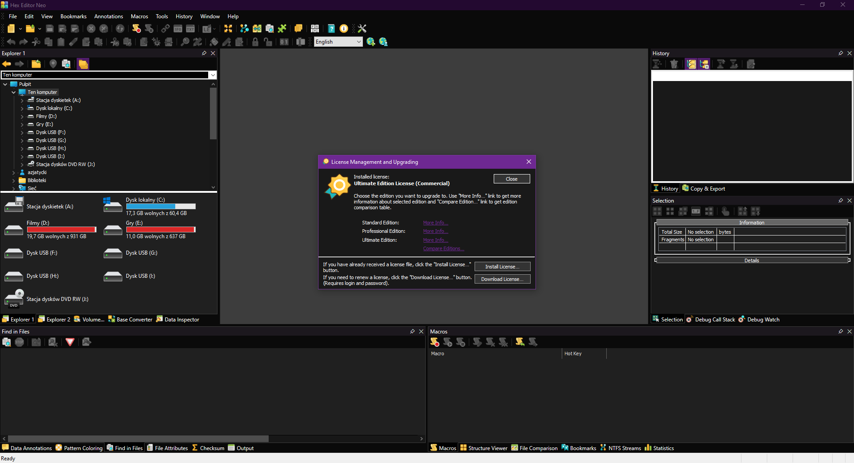Click the Open file folder icon in the toolbar
This screenshot has height=463, width=854.
click(30, 28)
